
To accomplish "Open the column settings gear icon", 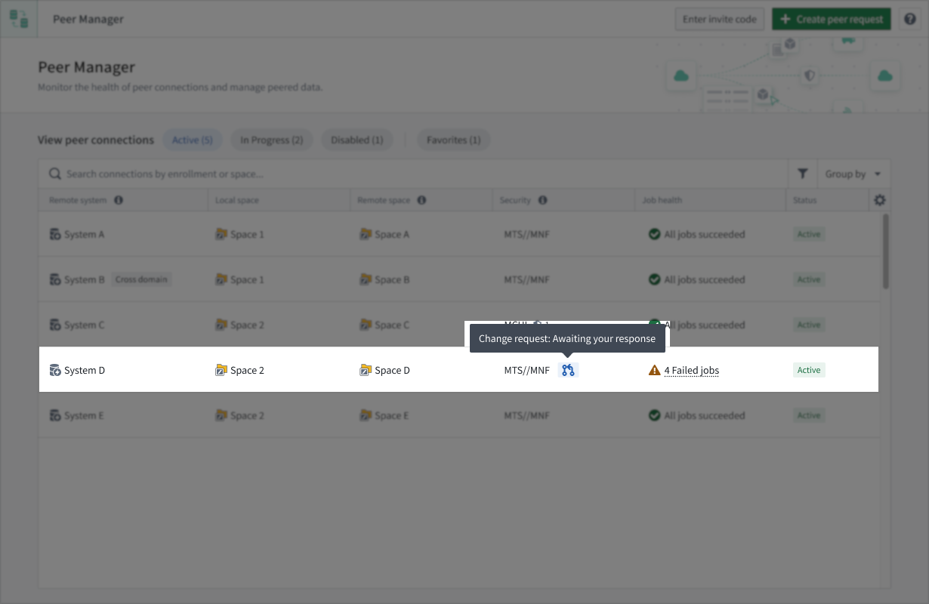I will pyautogui.click(x=879, y=200).
